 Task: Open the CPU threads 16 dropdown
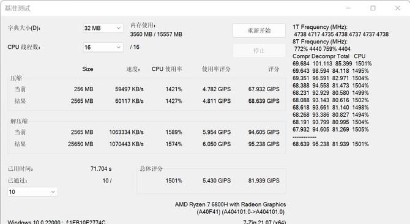103,47
